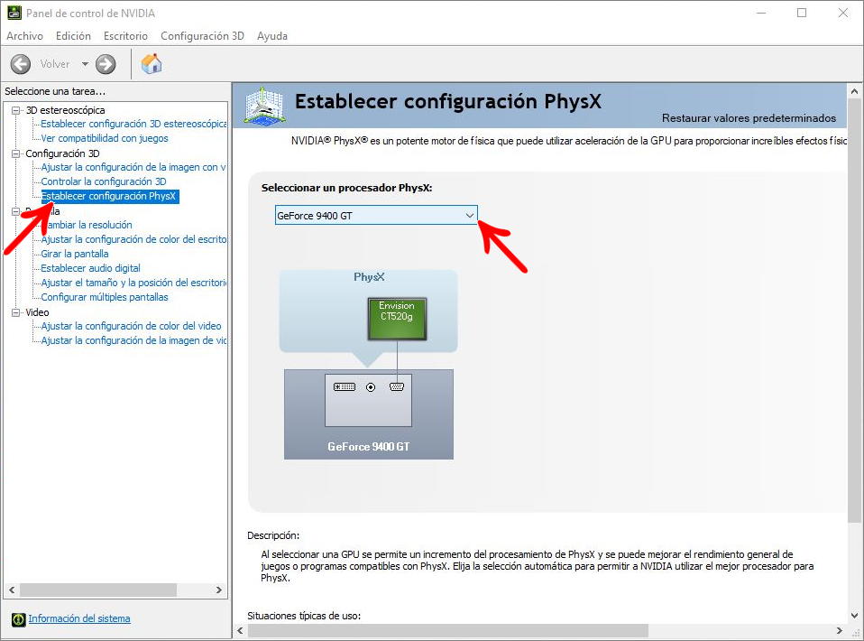Screen dimensions: 864x641
Task: Open Ajustar la configuración de la imagen de video
Action: pyautogui.click(x=133, y=340)
